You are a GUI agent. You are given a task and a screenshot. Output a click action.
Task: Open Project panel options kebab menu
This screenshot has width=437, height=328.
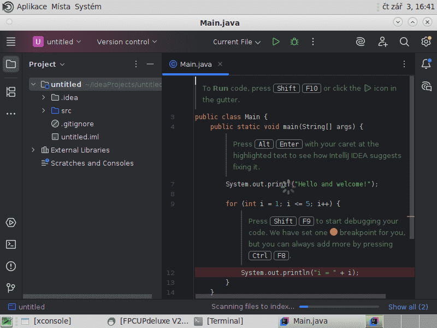click(136, 64)
